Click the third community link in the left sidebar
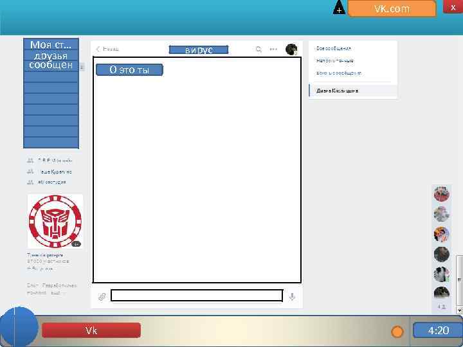Viewport: 463px width, 347px height. [x=51, y=182]
